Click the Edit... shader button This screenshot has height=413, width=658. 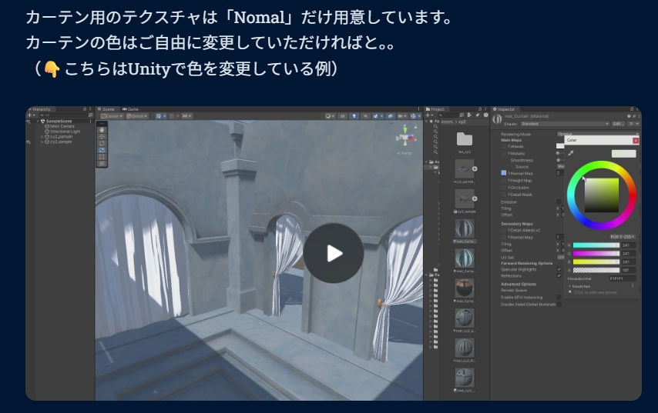pos(618,124)
